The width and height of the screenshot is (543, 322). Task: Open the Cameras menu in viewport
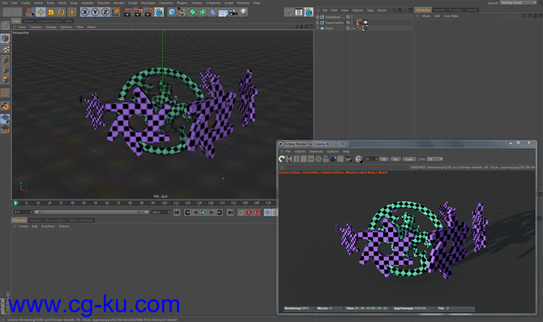pyautogui.click(x=36, y=27)
